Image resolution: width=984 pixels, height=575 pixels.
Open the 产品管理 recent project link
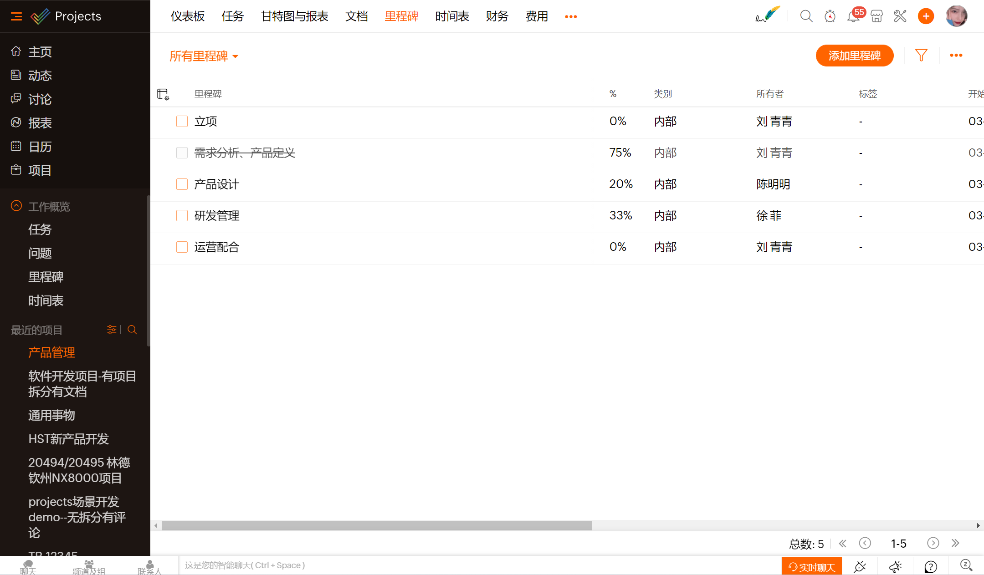[x=51, y=352]
